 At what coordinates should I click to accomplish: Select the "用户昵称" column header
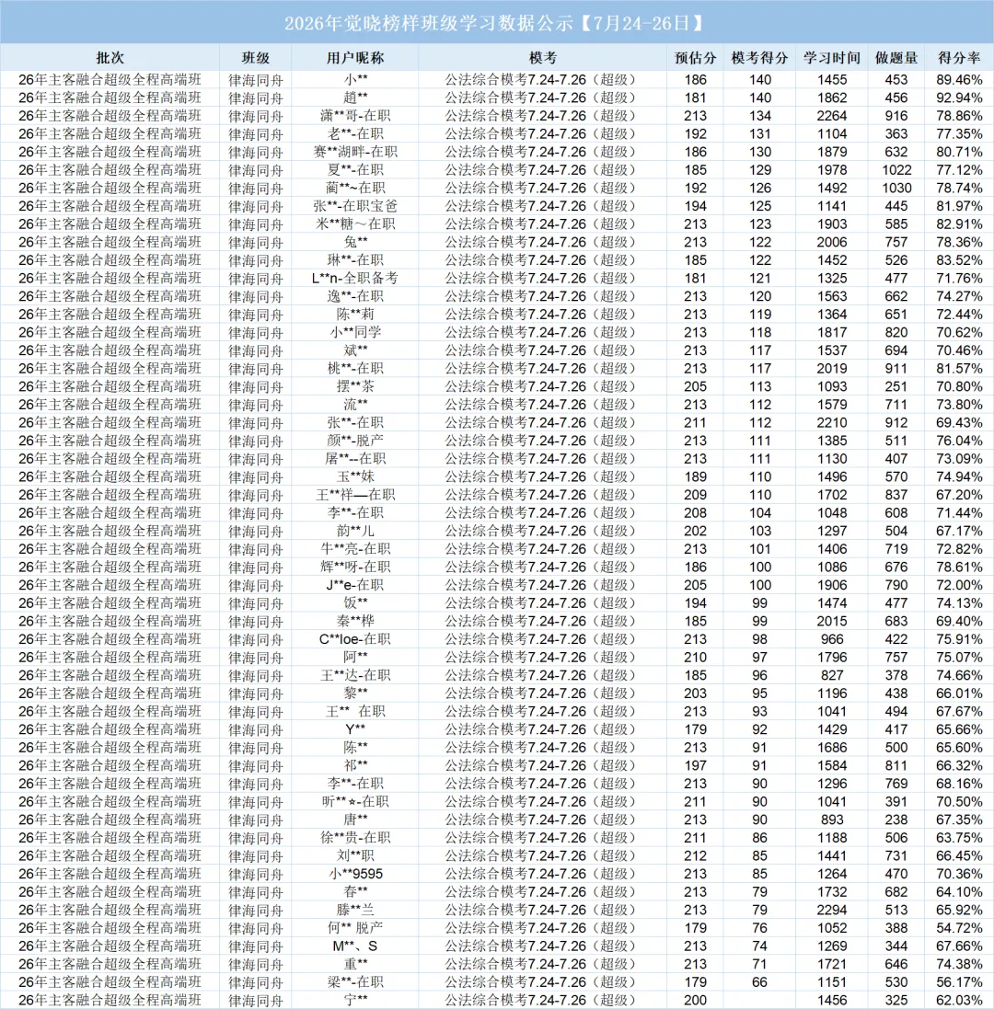(354, 58)
